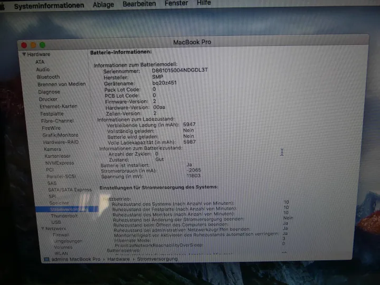Click Stromversorgung in the path bar
This screenshot has height=285, width=380.
(x=157, y=259)
